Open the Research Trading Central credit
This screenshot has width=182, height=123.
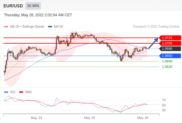pos(156,27)
